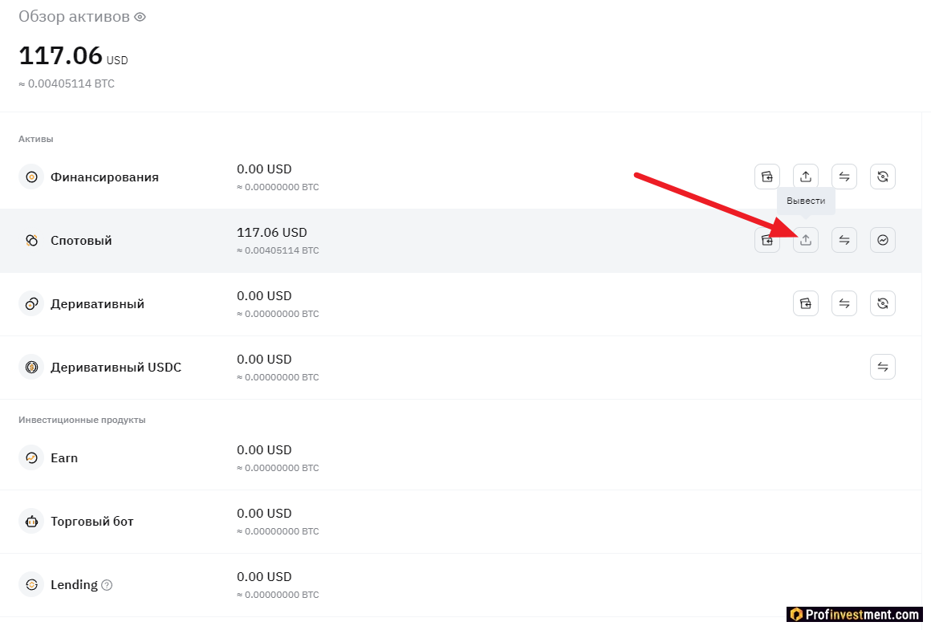Click the deposit icon in the Спотовый row
931x630 pixels.
click(767, 240)
